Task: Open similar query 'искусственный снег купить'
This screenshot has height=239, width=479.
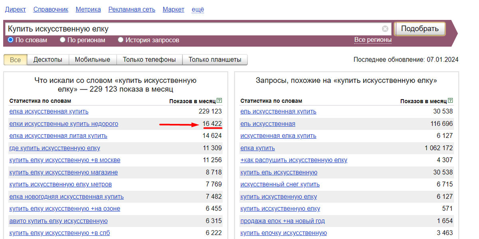Action: [x=280, y=185]
